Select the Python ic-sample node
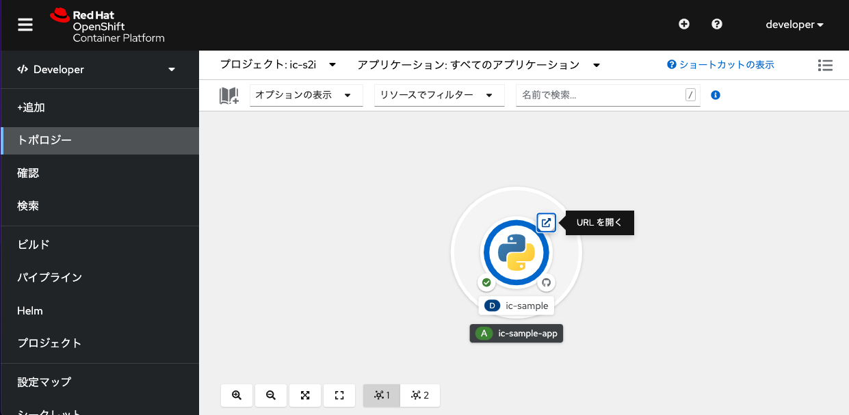Image resolution: width=849 pixels, height=415 pixels. tap(517, 253)
